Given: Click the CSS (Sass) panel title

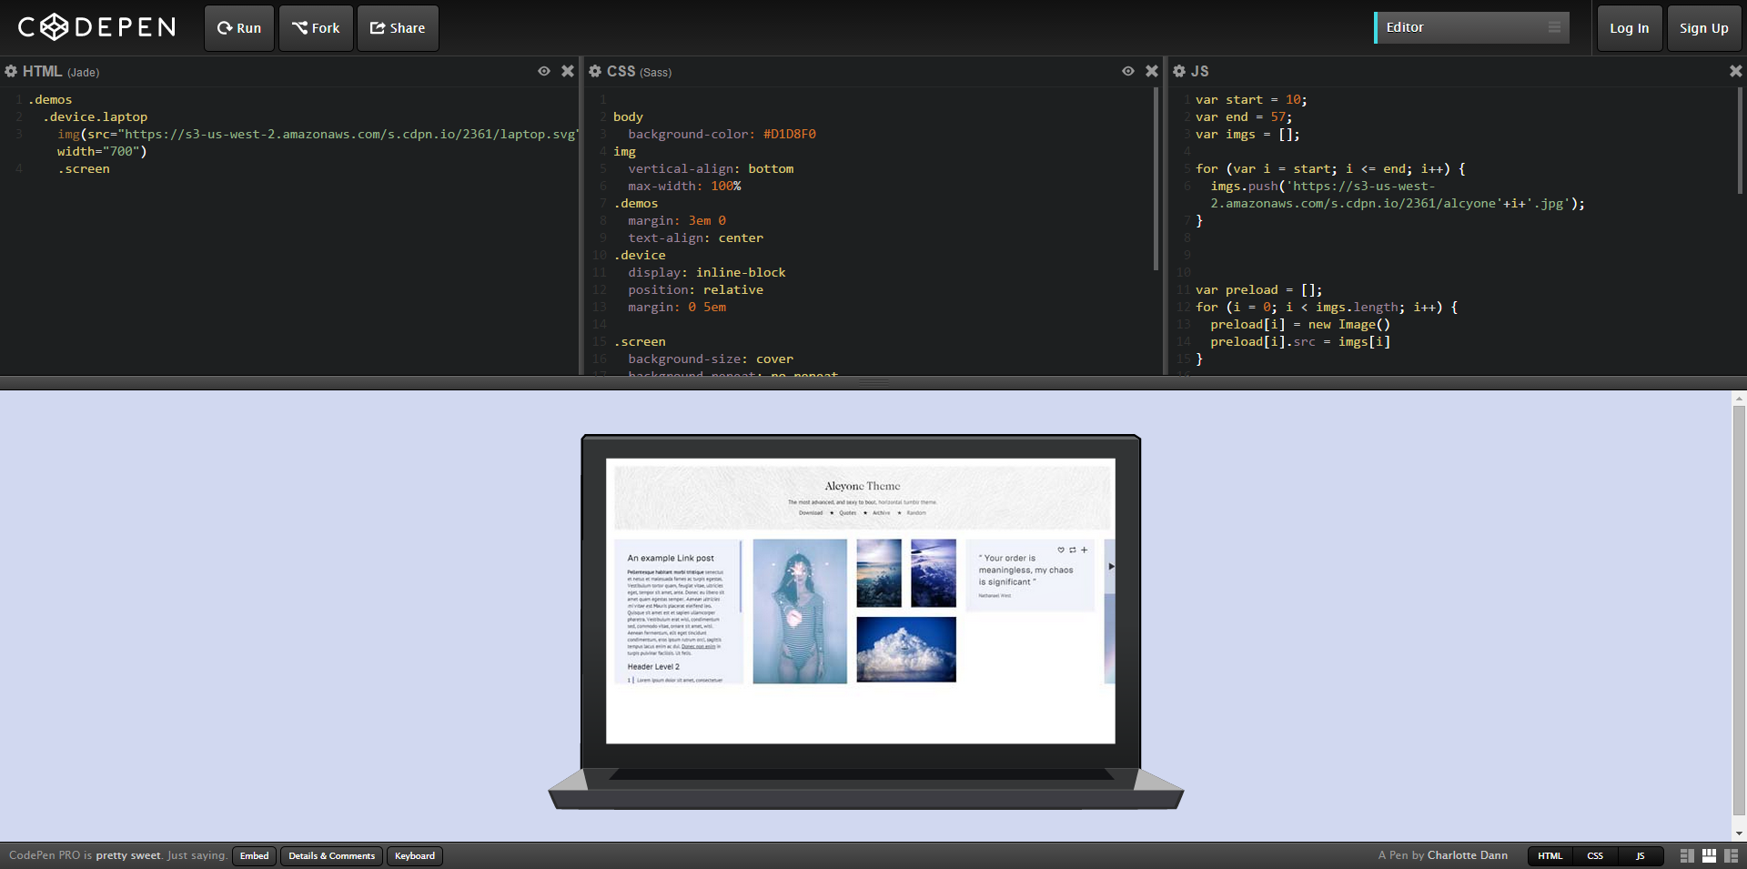Looking at the screenshot, I should pyautogui.click(x=639, y=71).
